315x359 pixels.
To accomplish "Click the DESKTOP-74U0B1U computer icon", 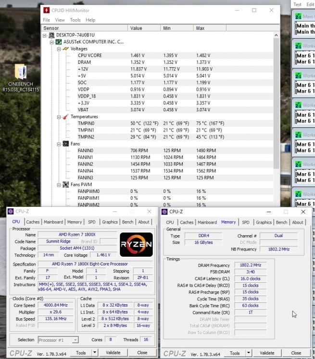I will click(x=51, y=35).
